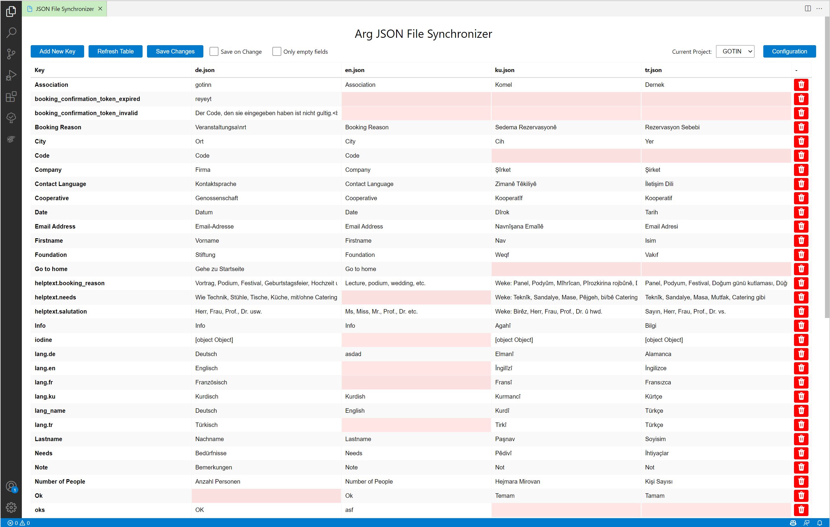Screen dimensions: 830x527
Task: Enable the "Save on Change" checkbox
Action: click(214, 51)
